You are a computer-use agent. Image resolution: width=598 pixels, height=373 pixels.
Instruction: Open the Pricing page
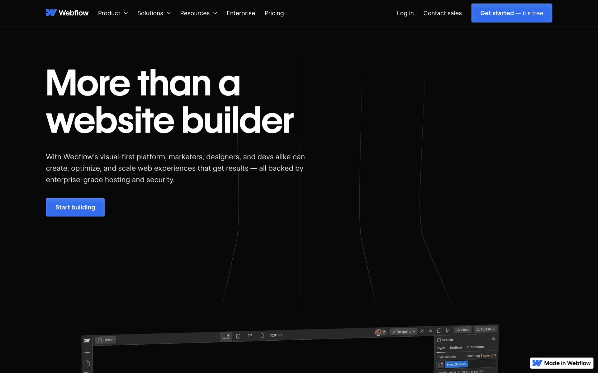click(x=274, y=13)
